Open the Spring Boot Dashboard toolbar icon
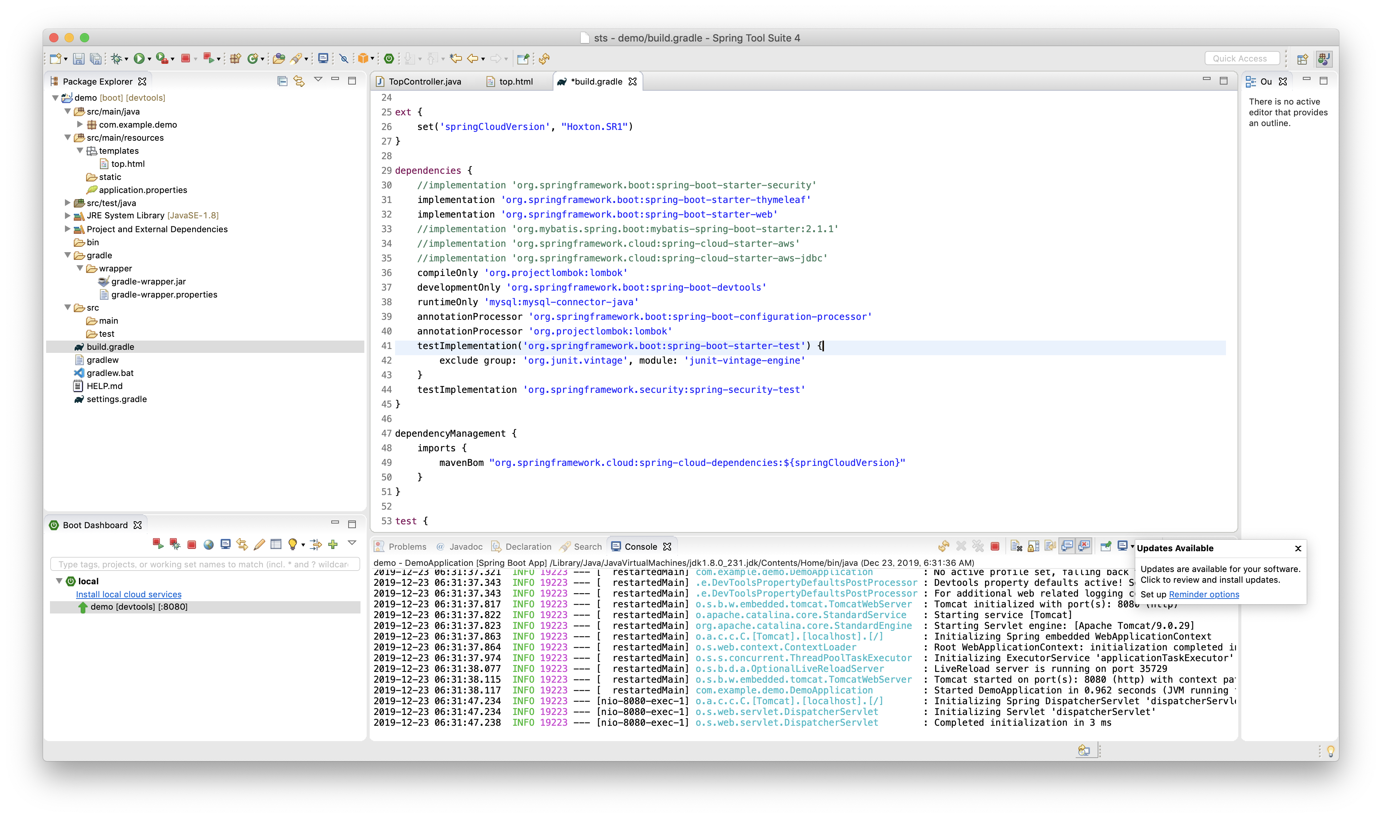Image resolution: width=1382 pixels, height=818 pixels. (x=389, y=58)
